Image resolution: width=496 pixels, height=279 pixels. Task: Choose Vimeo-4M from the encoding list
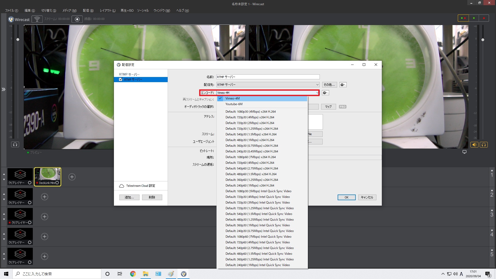coord(262,98)
